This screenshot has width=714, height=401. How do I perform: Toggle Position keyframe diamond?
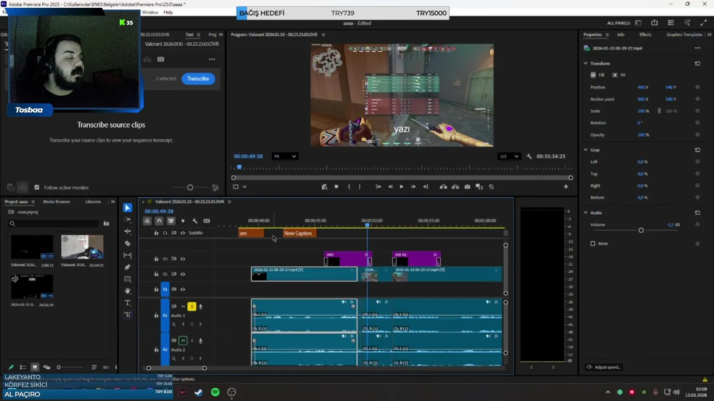697,87
